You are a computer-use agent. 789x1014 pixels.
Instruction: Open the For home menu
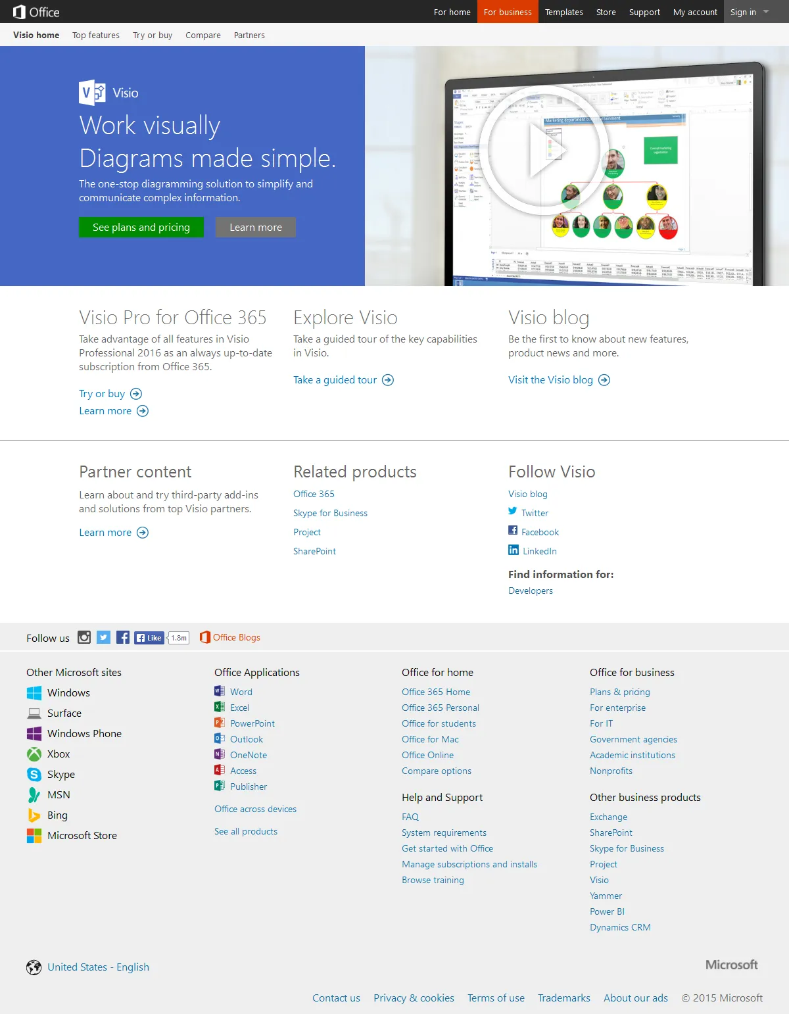[x=452, y=12]
